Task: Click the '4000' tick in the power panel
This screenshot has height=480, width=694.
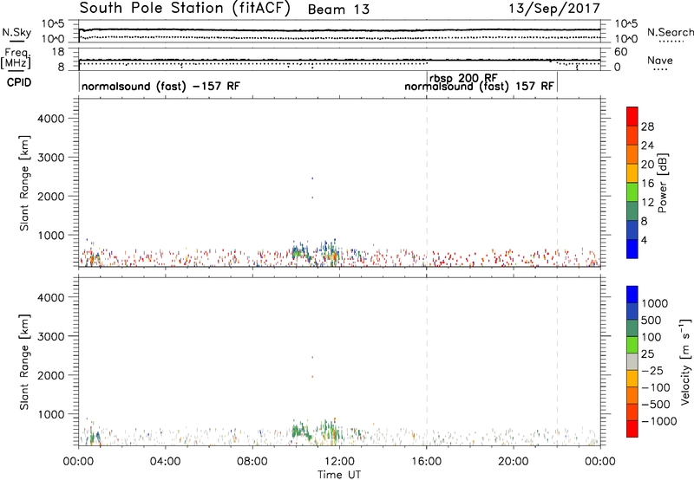Action: click(51, 119)
